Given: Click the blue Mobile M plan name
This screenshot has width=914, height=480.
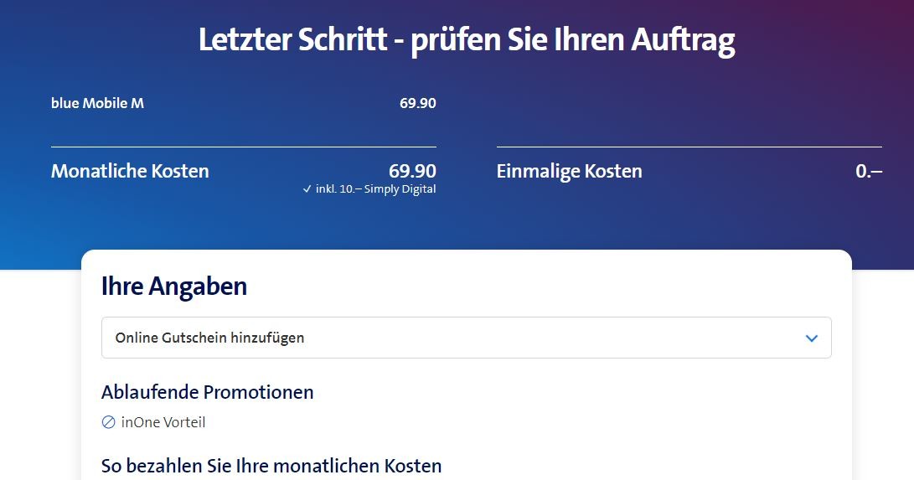Looking at the screenshot, I should 97,104.
